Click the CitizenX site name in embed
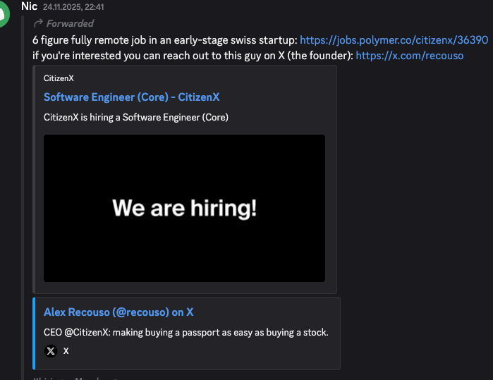Screen dimensions: 493x380 [x=59, y=78]
